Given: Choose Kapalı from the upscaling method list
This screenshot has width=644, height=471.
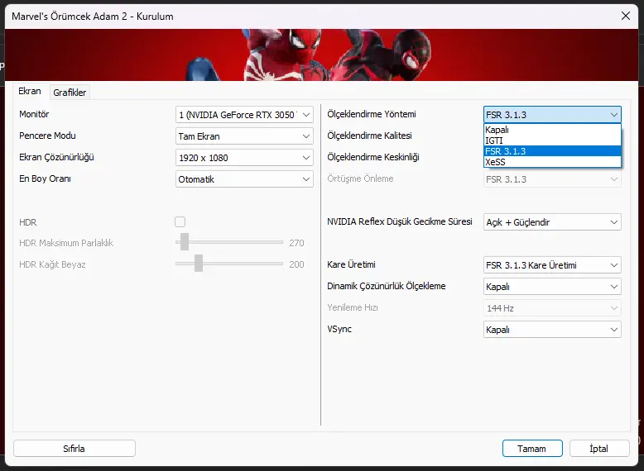Looking at the screenshot, I should pos(552,130).
